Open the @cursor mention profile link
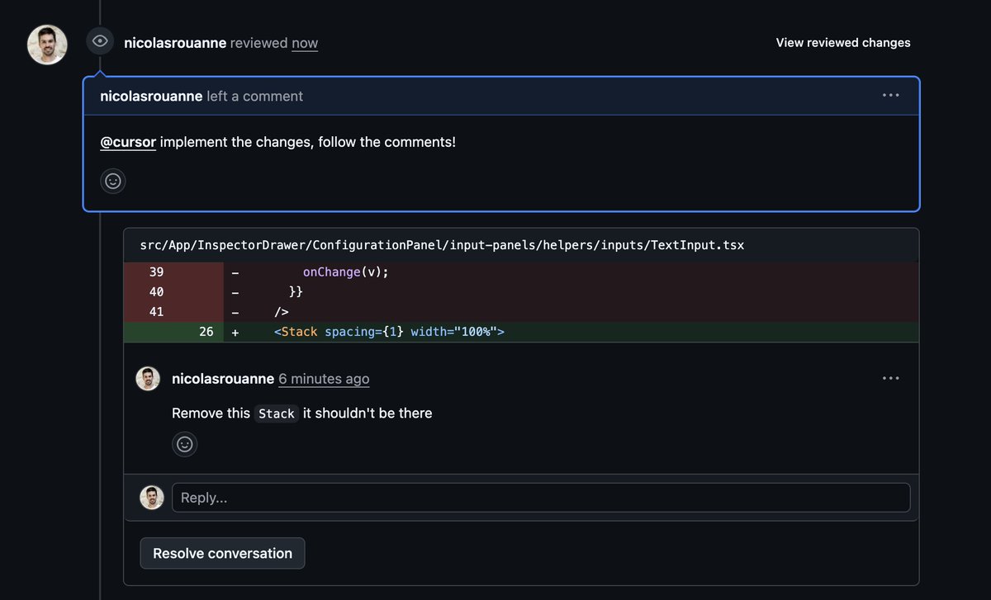 127,142
